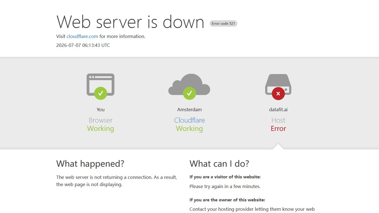Click the browser window icon above You
Screen dimensions: 379x213
[101, 85]
